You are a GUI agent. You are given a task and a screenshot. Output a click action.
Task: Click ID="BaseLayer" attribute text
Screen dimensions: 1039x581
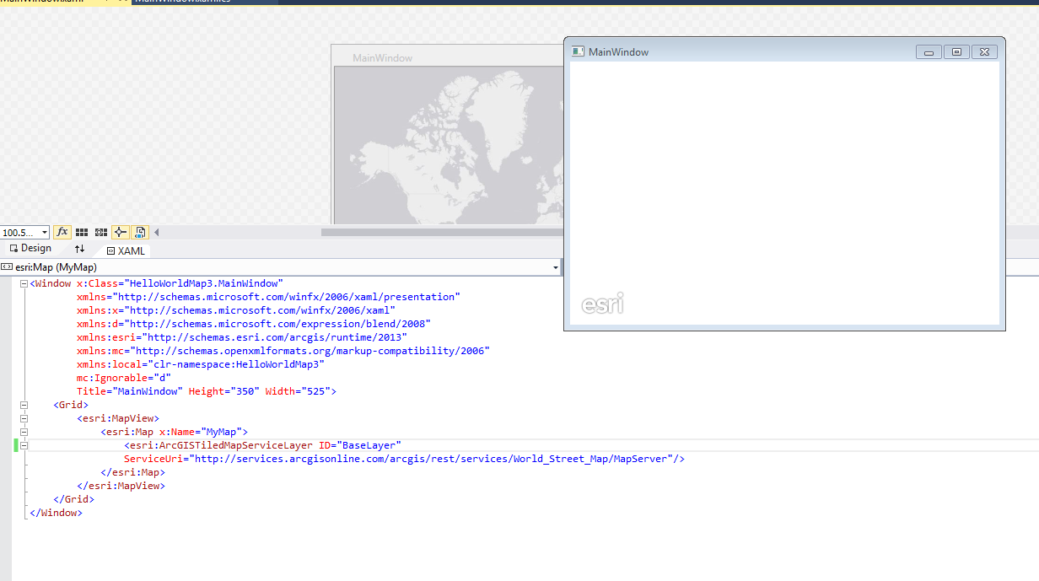(360, 445)
